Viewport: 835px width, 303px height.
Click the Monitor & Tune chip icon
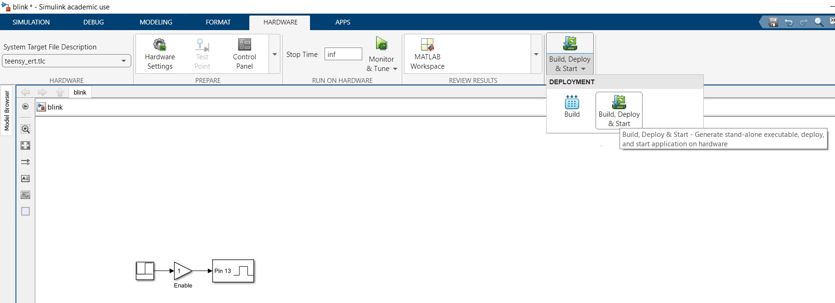point(382,44)
